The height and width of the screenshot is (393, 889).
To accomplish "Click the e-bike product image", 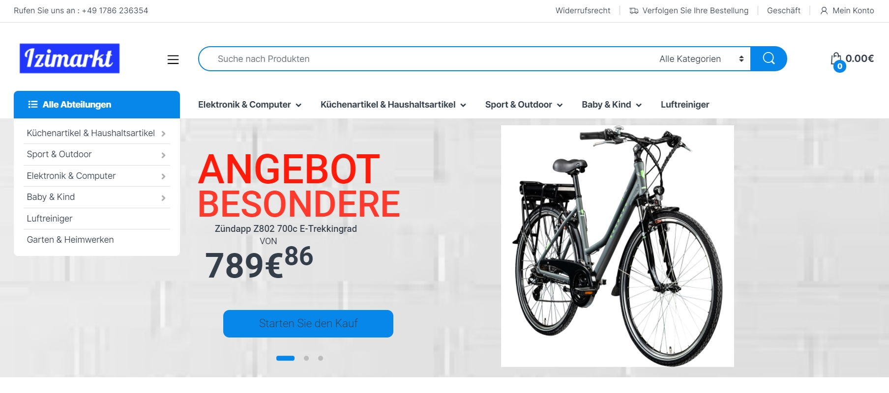I will click(x=618, y=246).
